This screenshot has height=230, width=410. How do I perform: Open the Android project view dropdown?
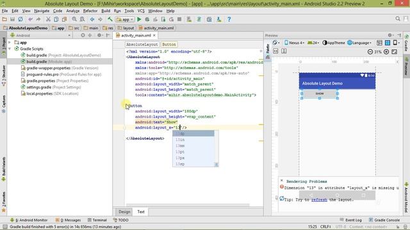point(40,35)
